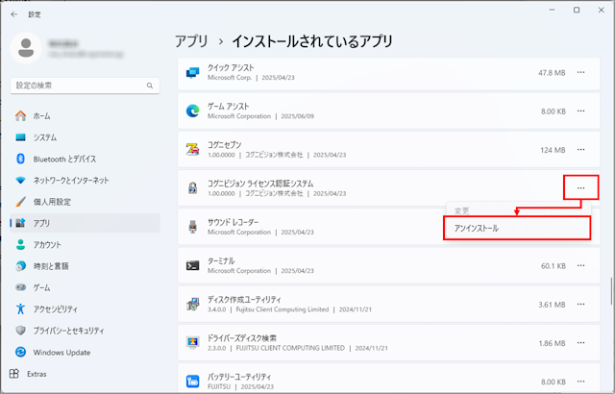Go back using the arrow icon

pos(14,14)
